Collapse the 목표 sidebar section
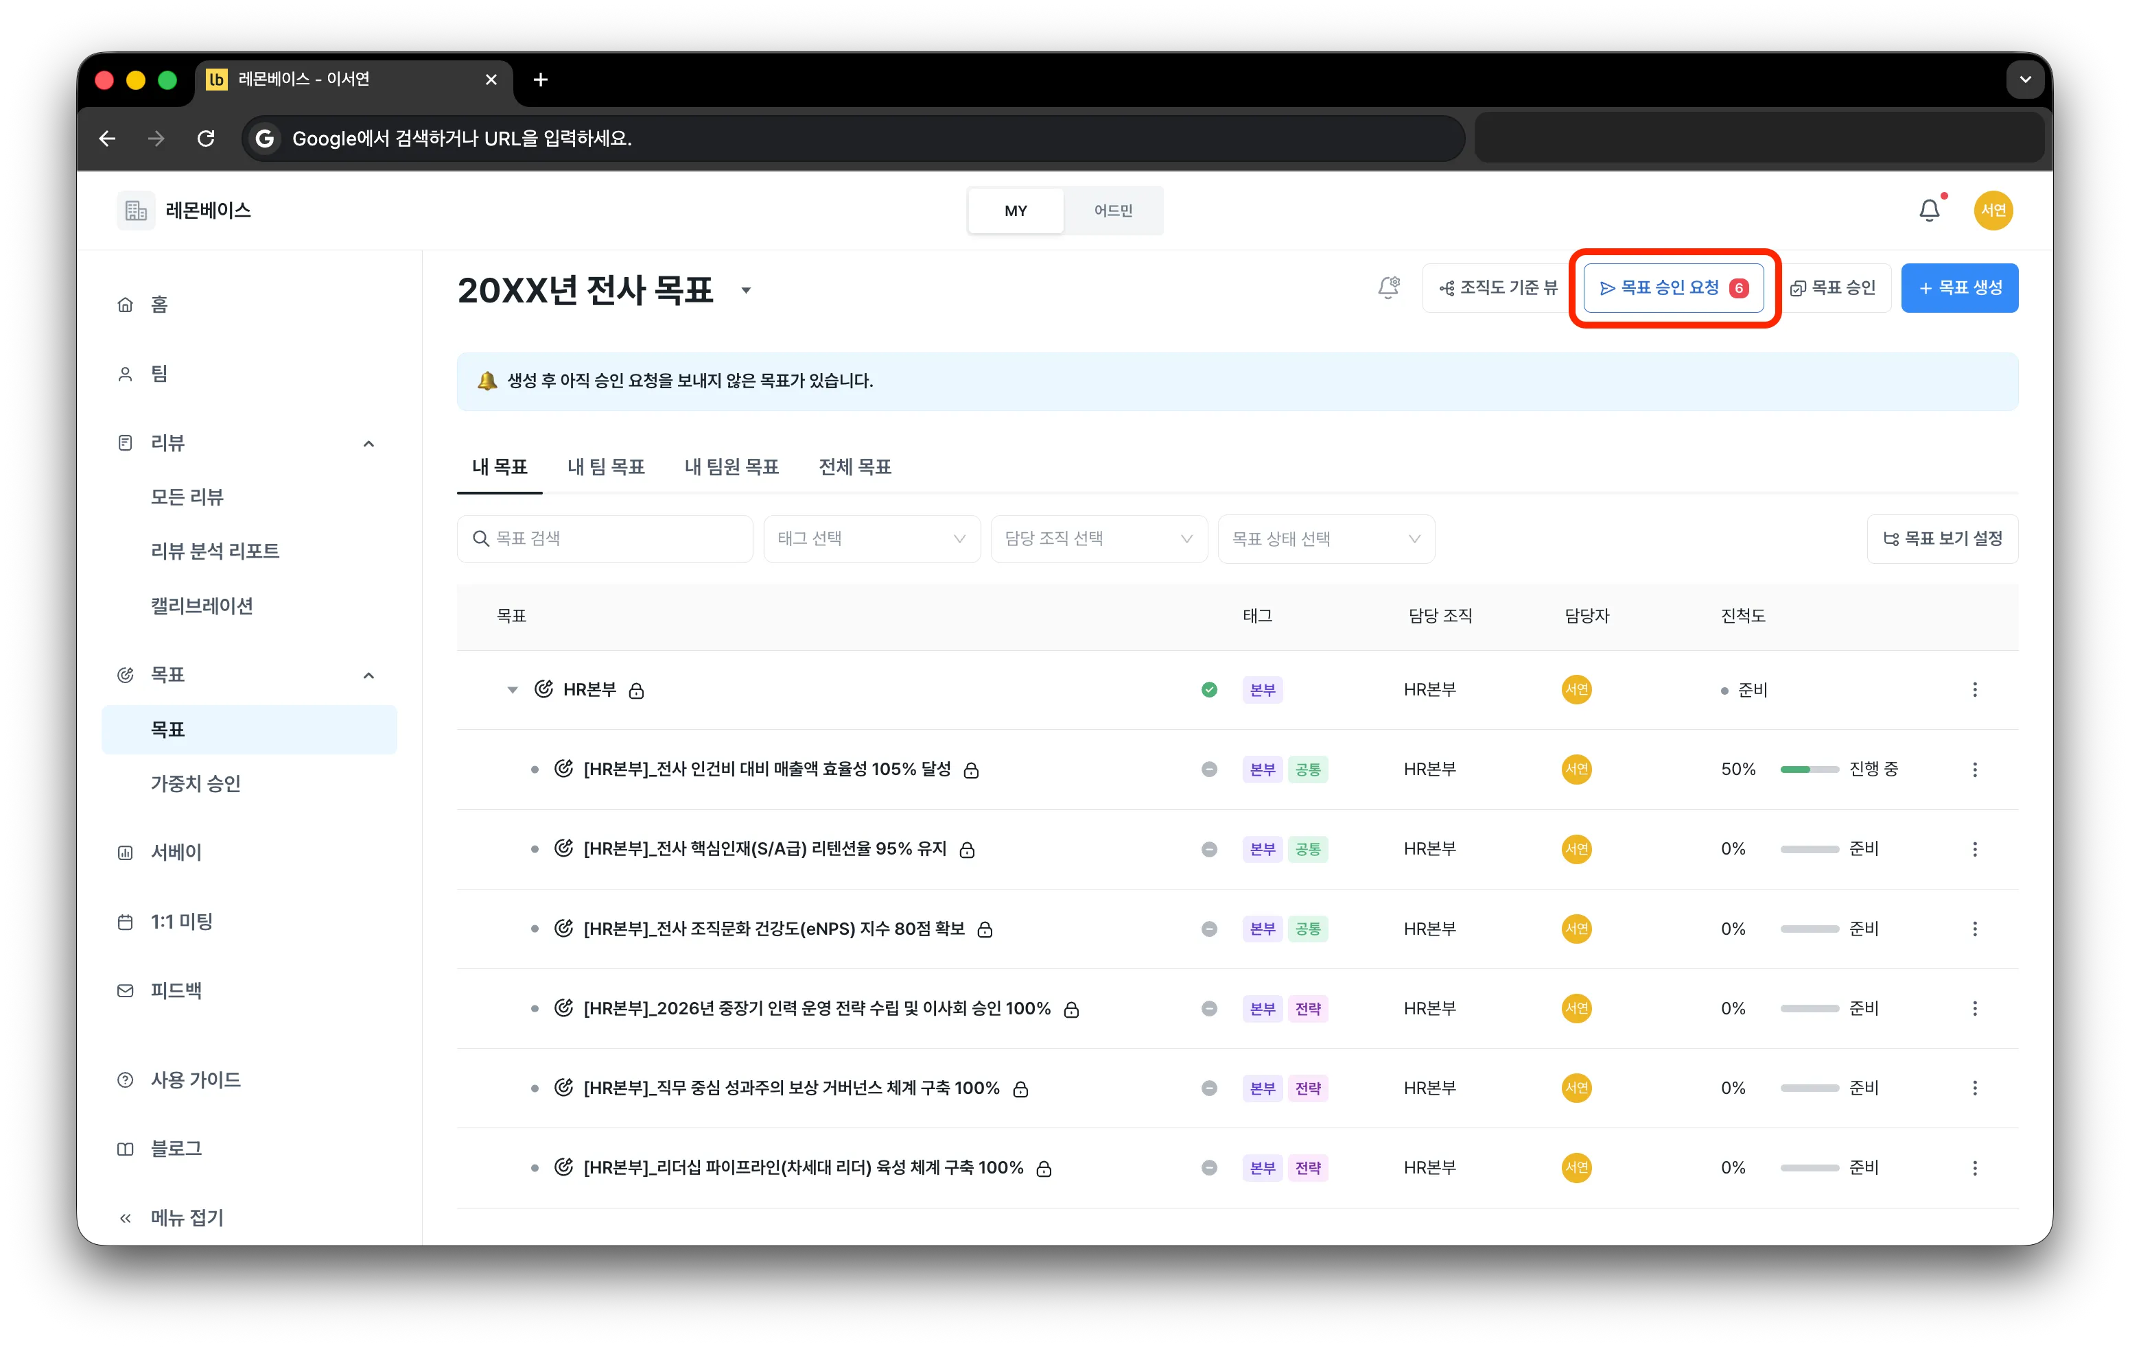The image size is (2130, 1347). [x=369, y=676]
